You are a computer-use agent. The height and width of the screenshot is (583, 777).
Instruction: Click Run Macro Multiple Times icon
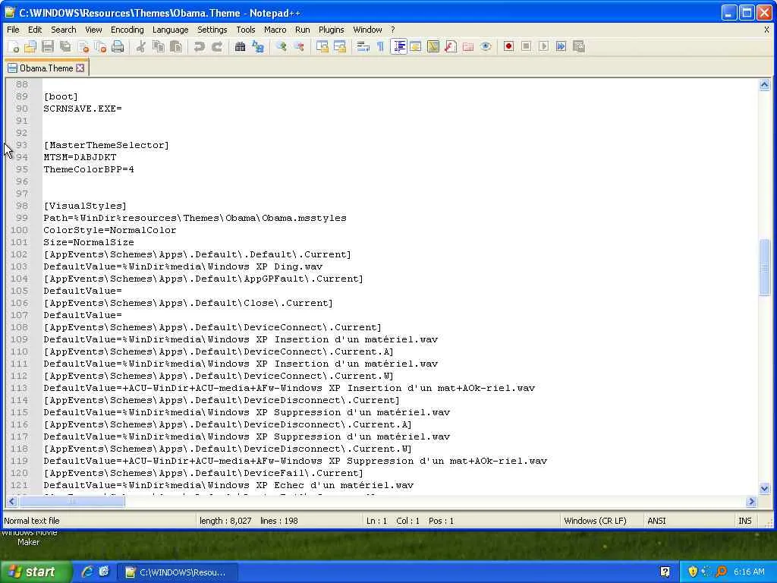[561, 46]
